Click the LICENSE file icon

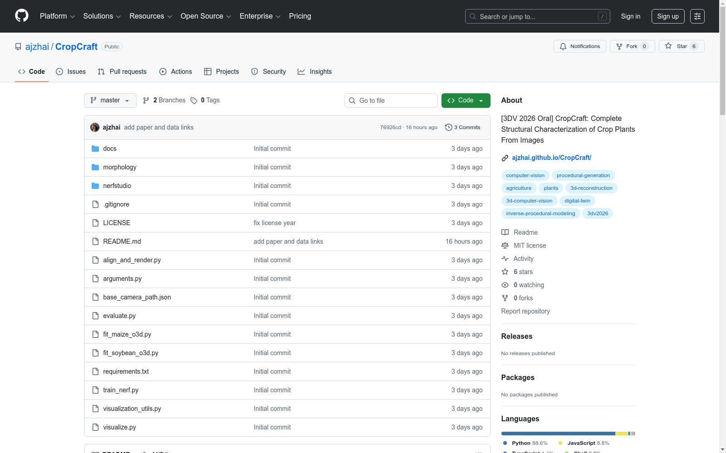point(95,223)
